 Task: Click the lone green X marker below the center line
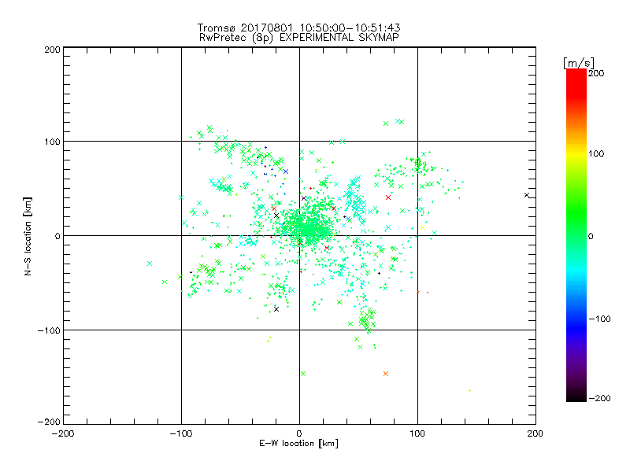pos(303,374)
